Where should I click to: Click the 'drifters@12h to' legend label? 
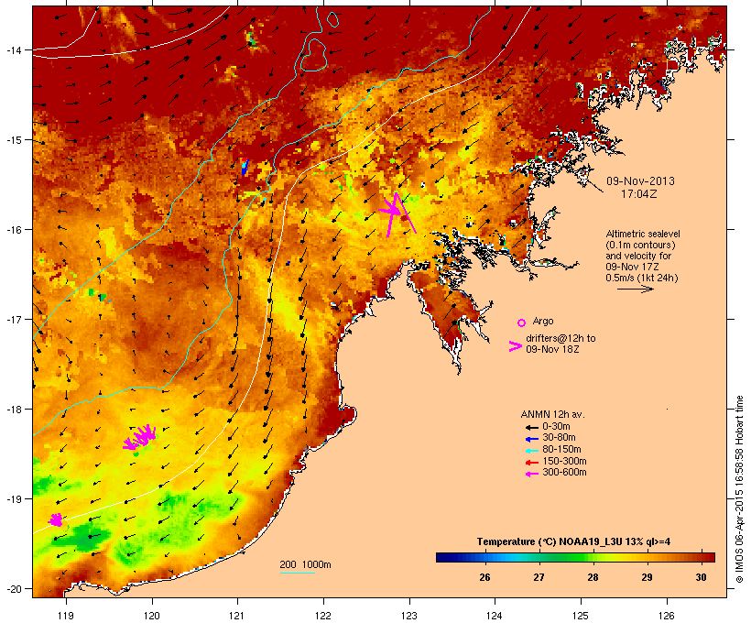pos(561,338)
